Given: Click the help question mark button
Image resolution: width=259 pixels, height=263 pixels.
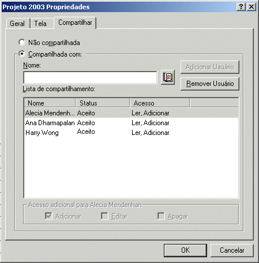Looking at the screenshot, I should [x=241, y=7].
